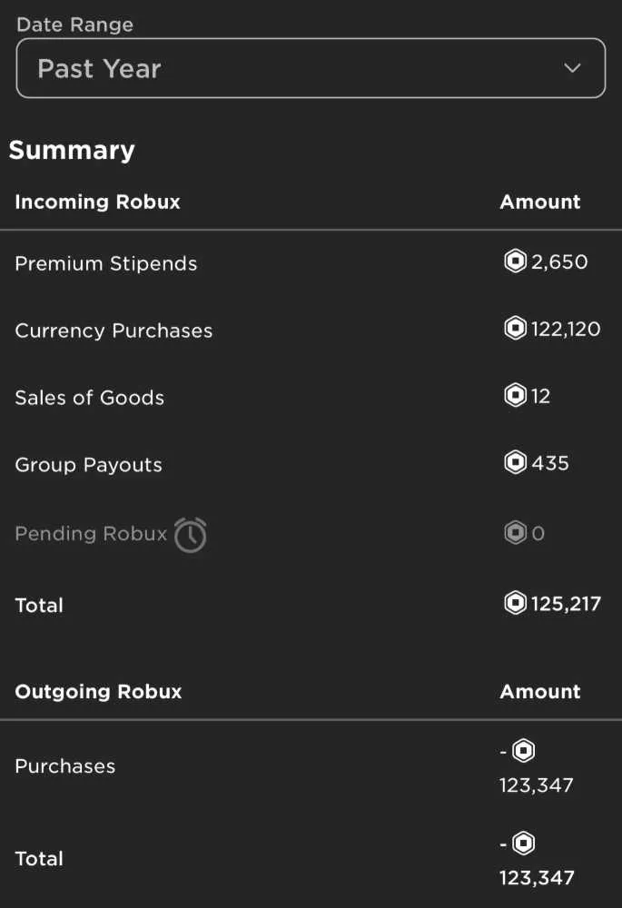Click Robux icon in outgoing Total row

pos(524,844)
